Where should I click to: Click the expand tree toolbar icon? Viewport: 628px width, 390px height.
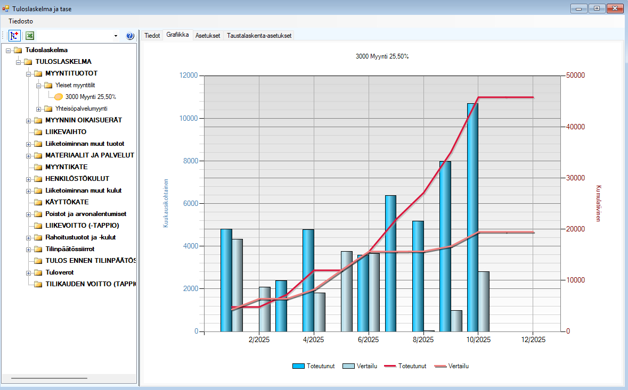14,36
